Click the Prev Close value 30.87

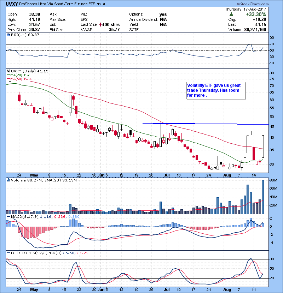pos(35,30)
